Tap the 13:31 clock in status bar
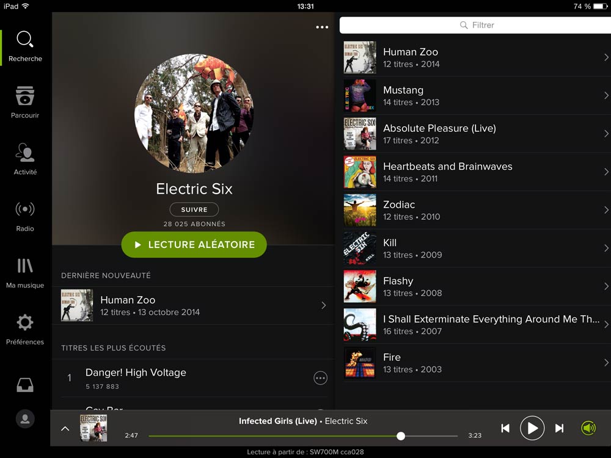The height and width of the screenshot is (458, 611). [305, 6]
